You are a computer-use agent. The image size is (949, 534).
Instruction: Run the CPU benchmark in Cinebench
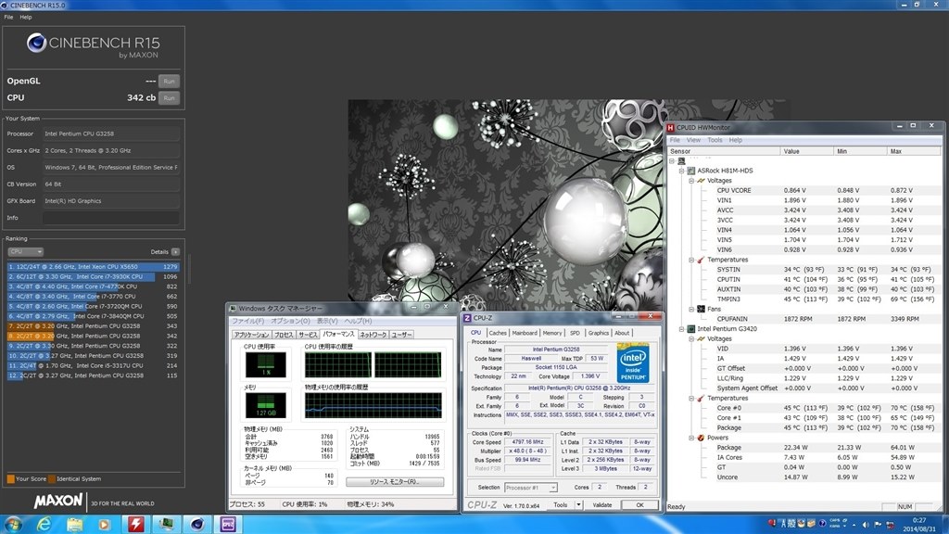pos(169,98)
